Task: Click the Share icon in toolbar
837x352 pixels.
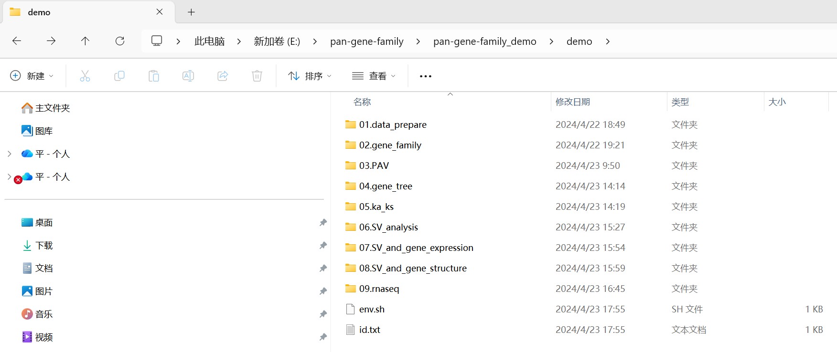Action: [x=223, y=76]
